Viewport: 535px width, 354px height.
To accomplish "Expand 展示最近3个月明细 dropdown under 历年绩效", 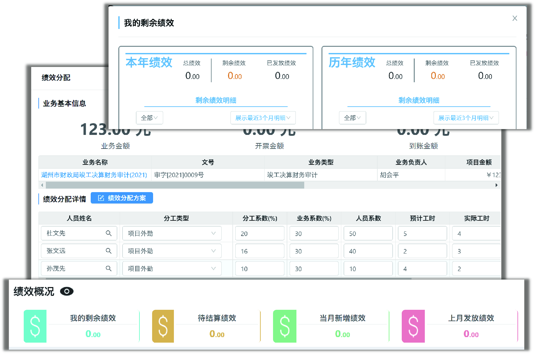I will (x=466, y=118).
